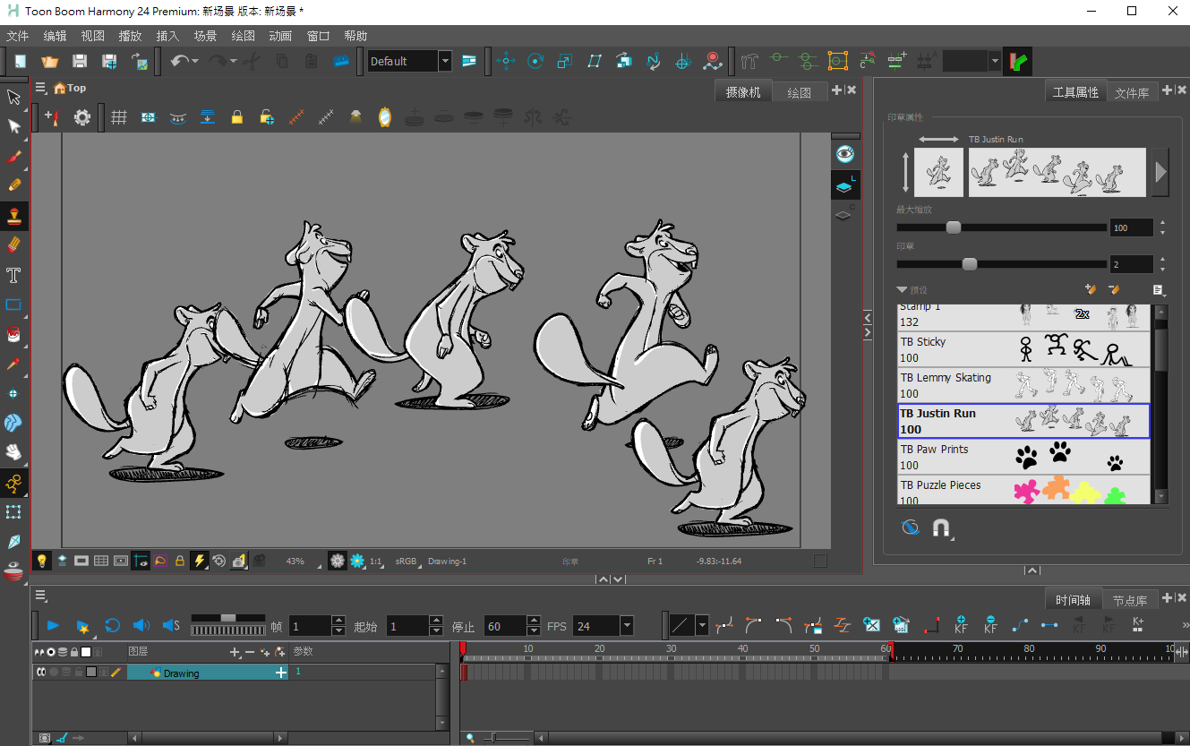Select the Rectangle shape tool
Screen dimensions: 1190x746
pyautogui.click(x=13, y=304)
